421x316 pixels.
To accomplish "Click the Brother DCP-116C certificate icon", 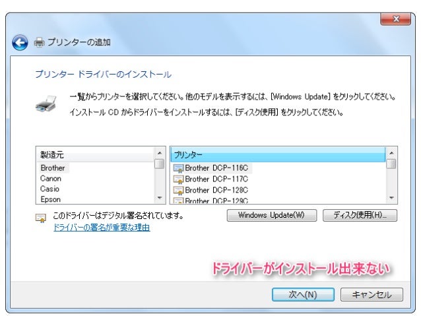I will coord(178,168).
